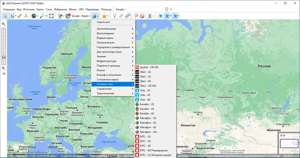Choose МТС - IoT Интернет вещей layer
Image resolution: width=300 pixels, height=158 pixels.
pos(155,155)
